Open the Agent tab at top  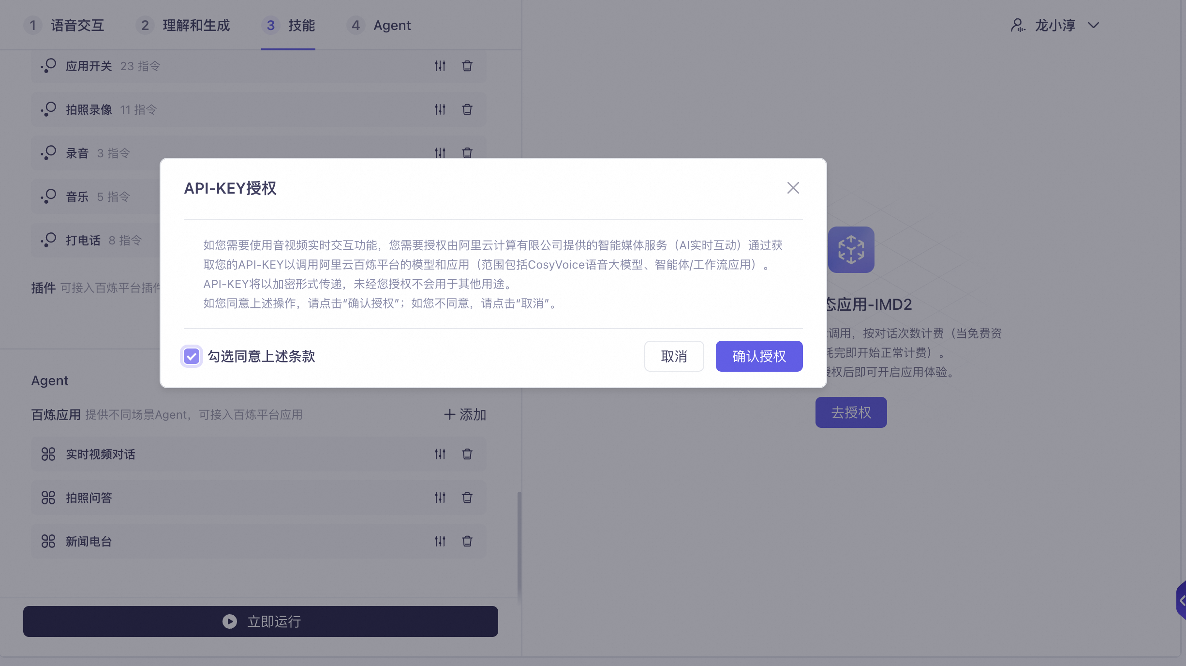click(379, 25)
